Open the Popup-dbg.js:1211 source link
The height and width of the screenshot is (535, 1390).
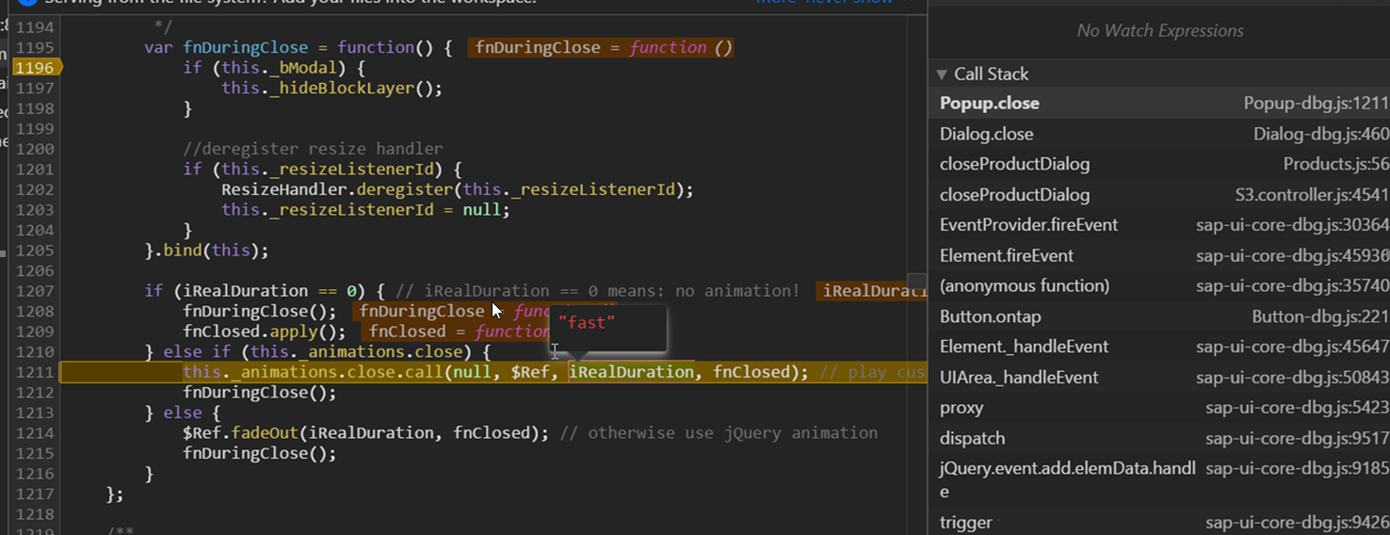point(1316,104)
